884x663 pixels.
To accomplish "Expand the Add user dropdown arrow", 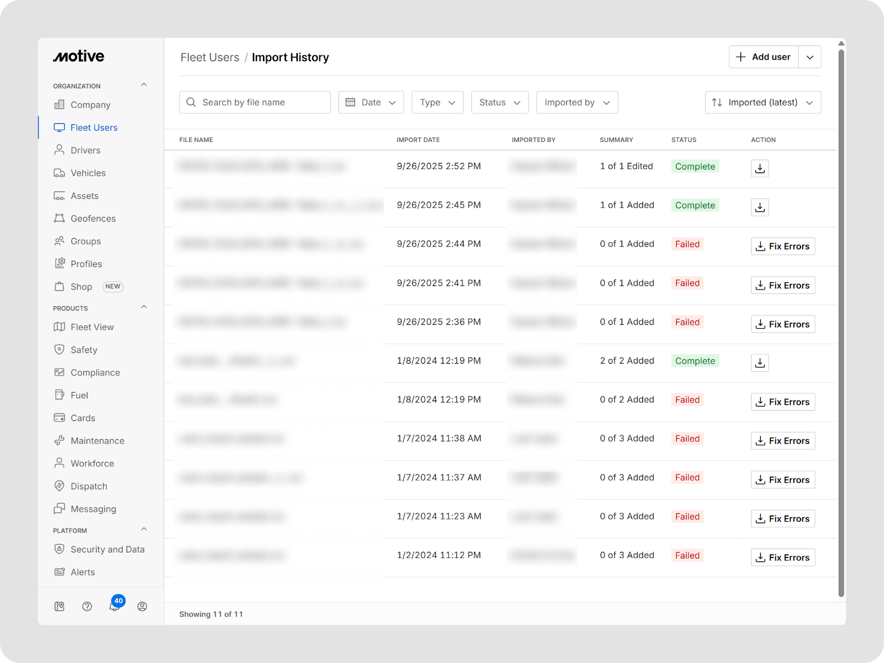I will point(809,57).
